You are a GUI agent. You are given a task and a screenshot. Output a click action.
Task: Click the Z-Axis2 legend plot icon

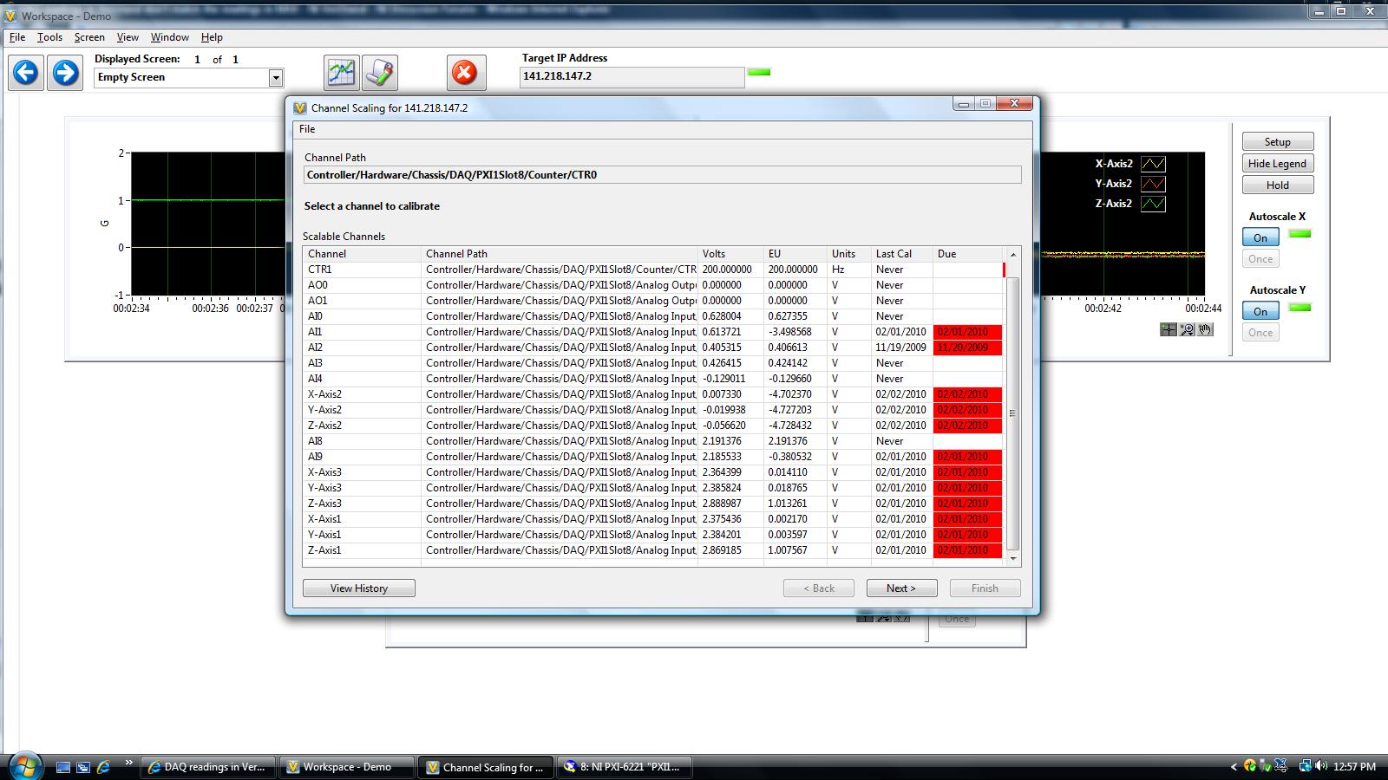click(x=1153, y=204)
